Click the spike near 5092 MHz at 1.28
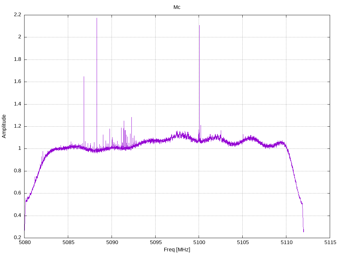 (131, 118)
